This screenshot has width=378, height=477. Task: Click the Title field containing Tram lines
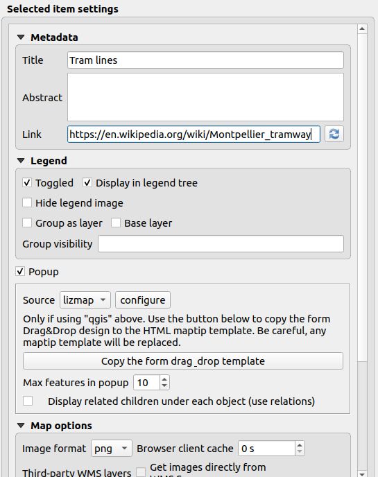click(205, 60)
